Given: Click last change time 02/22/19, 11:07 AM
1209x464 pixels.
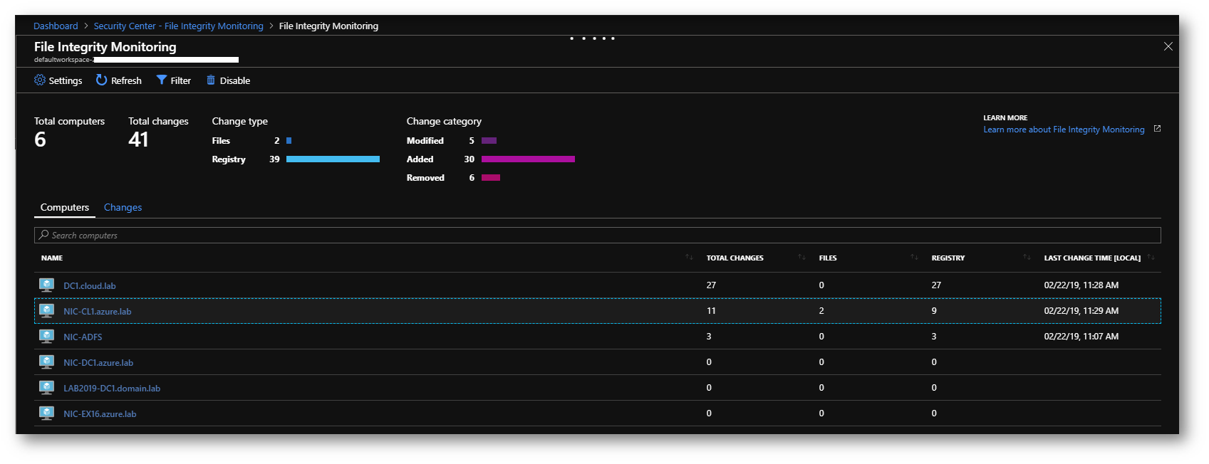Looking at the screenshot, I should point(1081,337).
